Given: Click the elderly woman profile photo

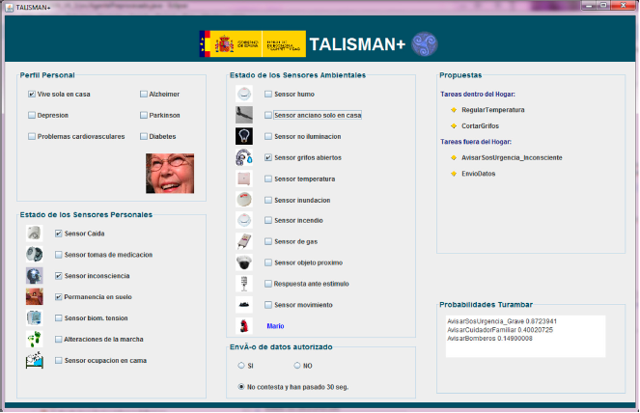Looking at the screenshot, I should (170, 174).
